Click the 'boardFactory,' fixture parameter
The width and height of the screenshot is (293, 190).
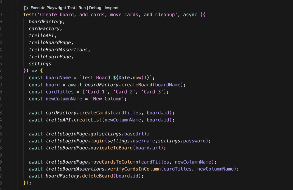point(47,22)
